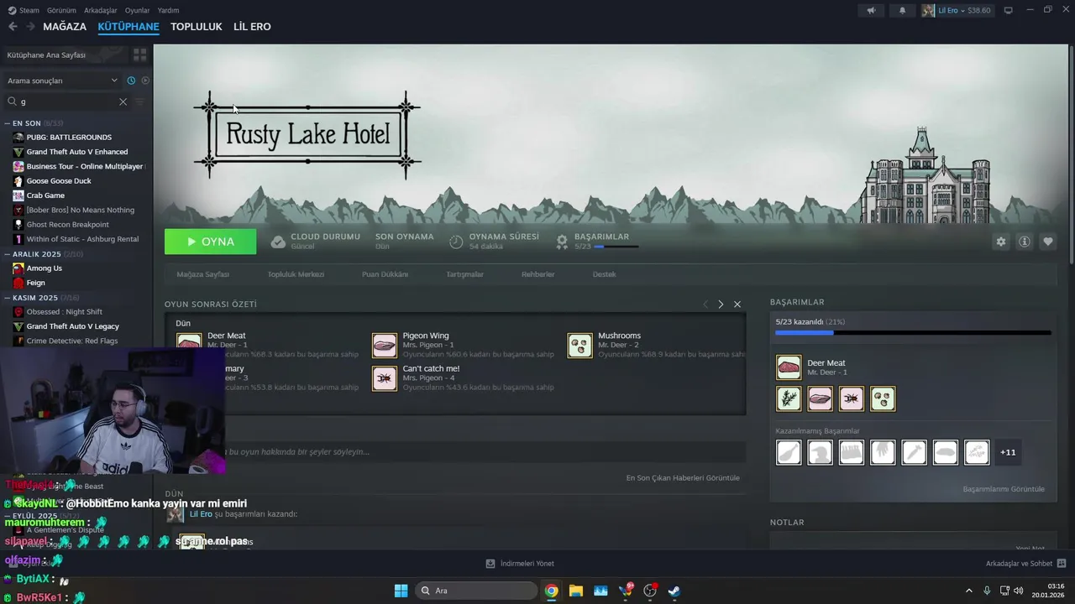
Task: Open Chrome from the taskbar
Action: pyautogui.click(x=551, y=591)
